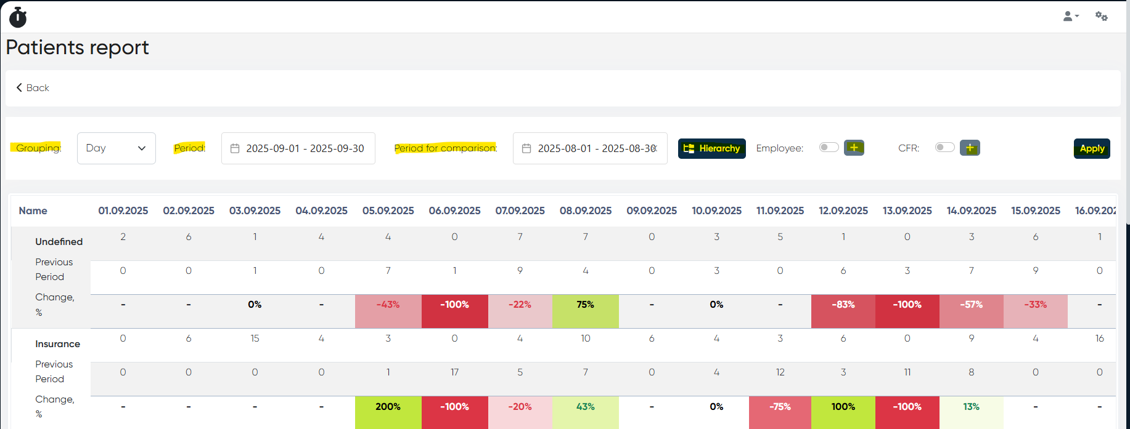Image resolution: width=1130 pixels, height=429 pixels.
Task: Click the Undefined row label
Action: (x=59, y=242)
